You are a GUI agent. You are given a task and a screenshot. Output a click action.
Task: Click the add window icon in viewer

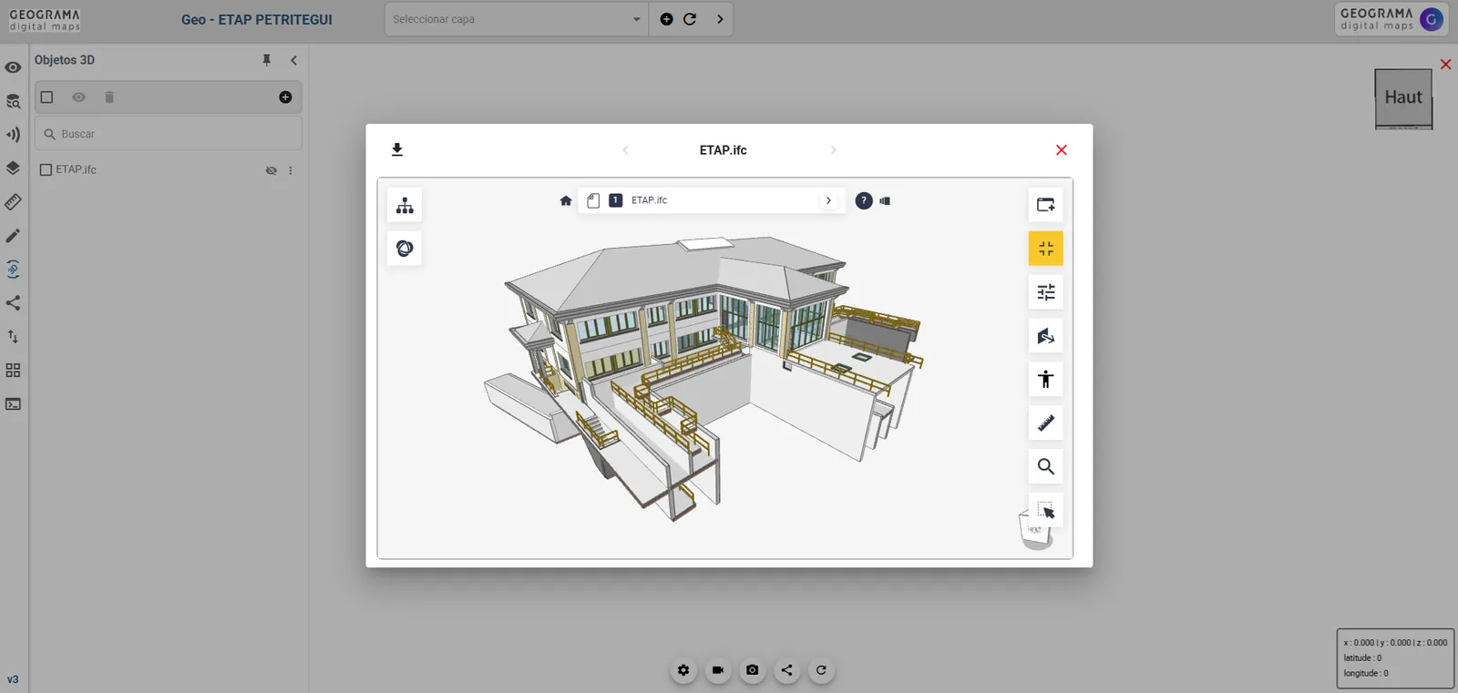click(x=1046, y=205)
